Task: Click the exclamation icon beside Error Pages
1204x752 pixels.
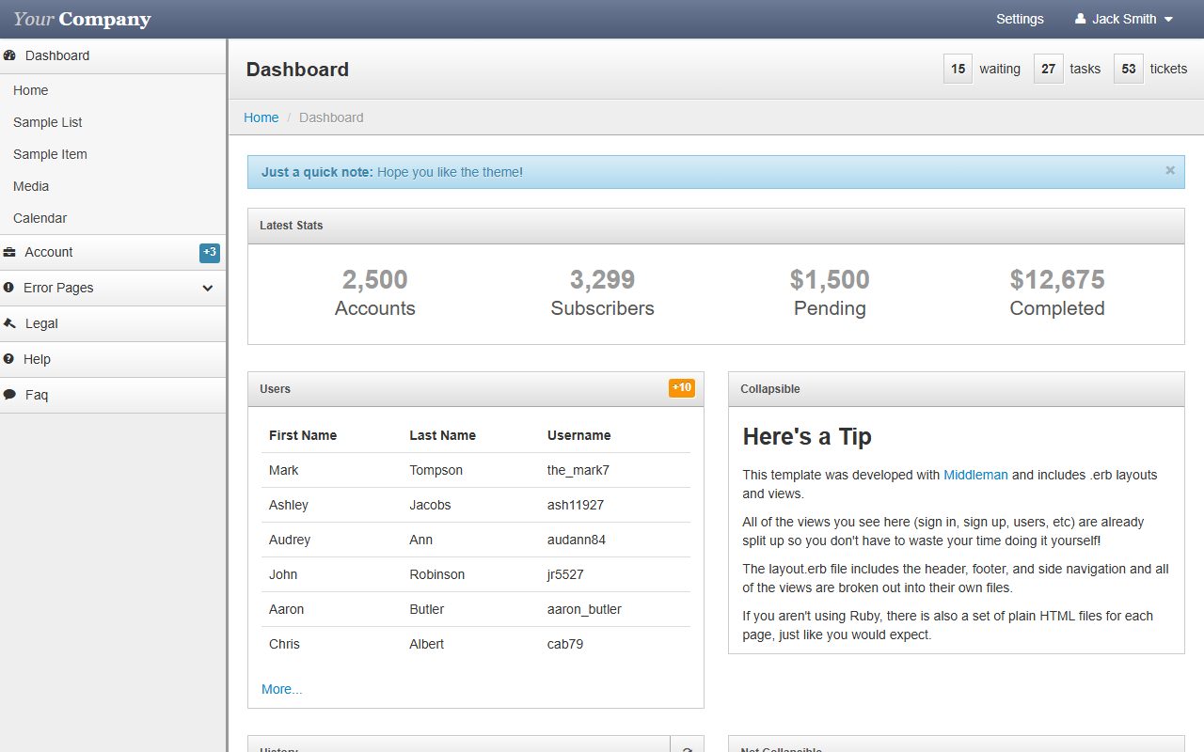Action: (8, 288)
